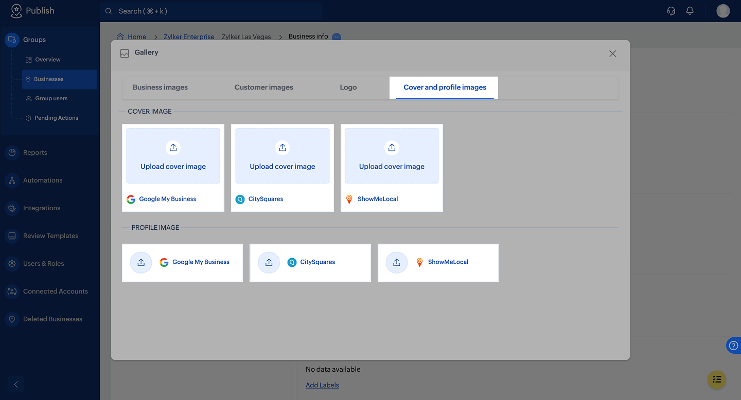Close the Gallery dialog
The height and width of the screenshot is (400, 741).
[612, 53]
